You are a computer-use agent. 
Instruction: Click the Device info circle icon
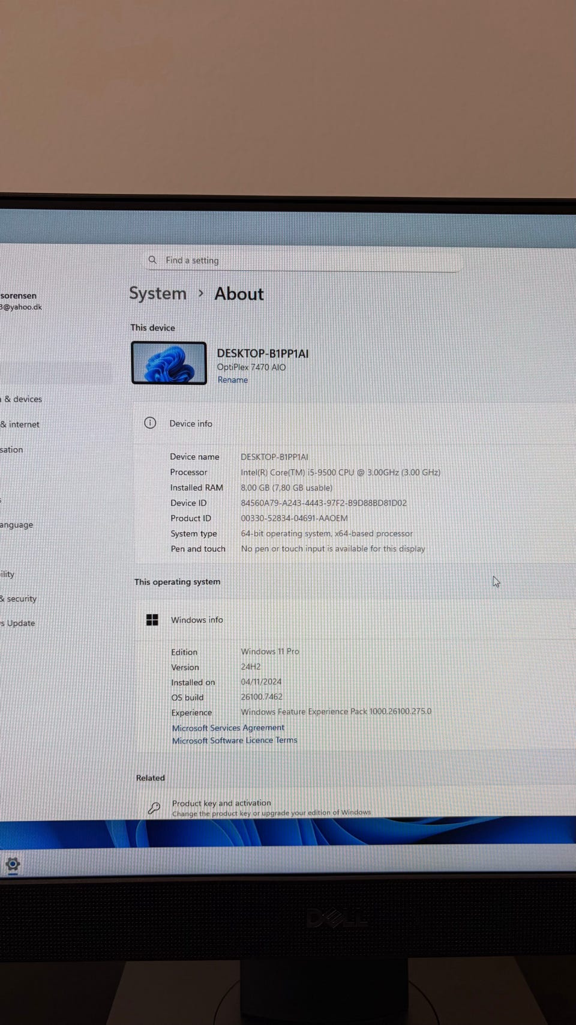[150, 423]
